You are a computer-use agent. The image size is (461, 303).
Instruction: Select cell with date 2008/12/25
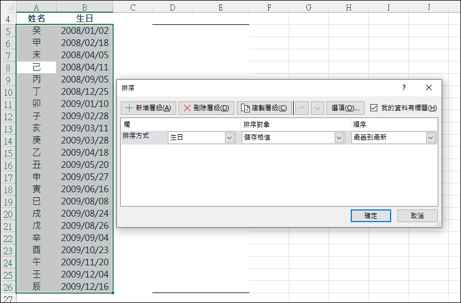tap(85, 92)
